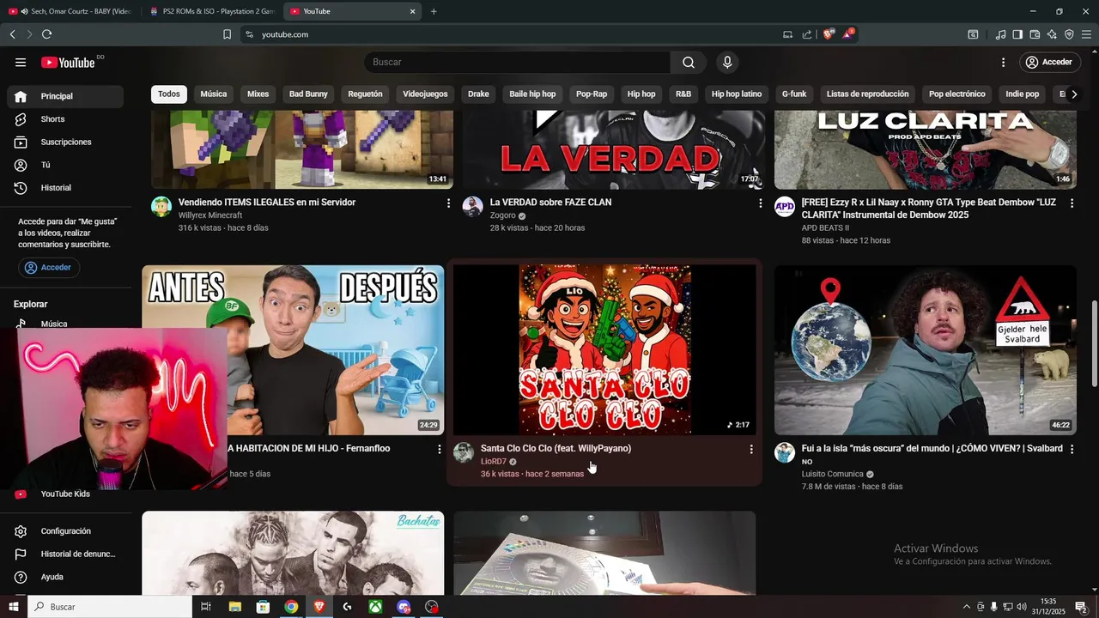Toggle Brave sidebar panel icon
This screenshot has width=1099, height=618.
[x=1017, y=34]
